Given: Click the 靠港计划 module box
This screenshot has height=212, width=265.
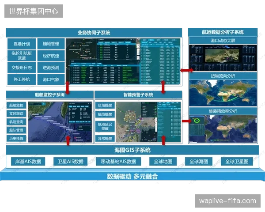Looking at the screenshot, I should point(22,44).
